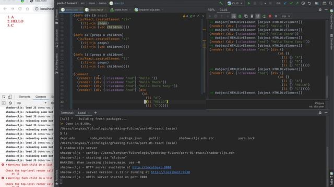Add new terminal session with plus
This screenshot has height=187, width=334.
[x=96, y=113]
